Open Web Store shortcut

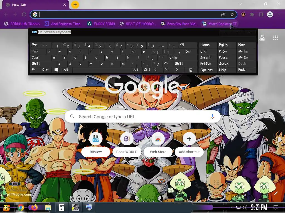point(158,144)
